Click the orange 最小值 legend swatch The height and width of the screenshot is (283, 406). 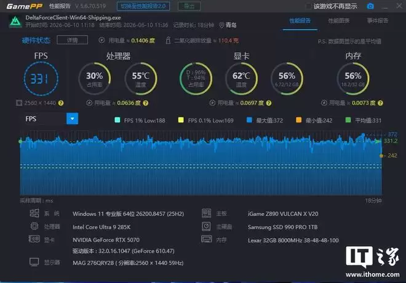298,120
